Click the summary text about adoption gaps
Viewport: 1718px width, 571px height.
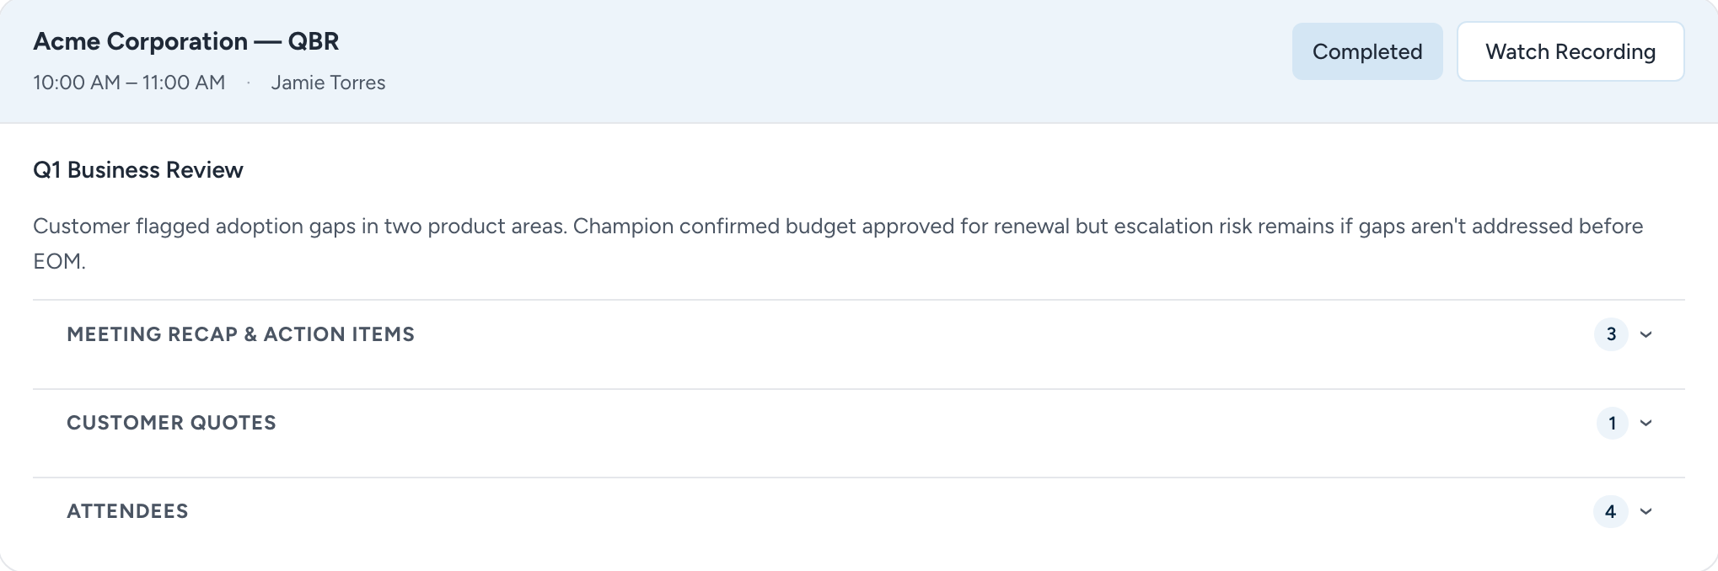[x=838, y=243]
